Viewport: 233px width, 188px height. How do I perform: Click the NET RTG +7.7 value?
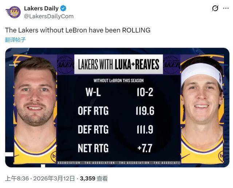144,148
